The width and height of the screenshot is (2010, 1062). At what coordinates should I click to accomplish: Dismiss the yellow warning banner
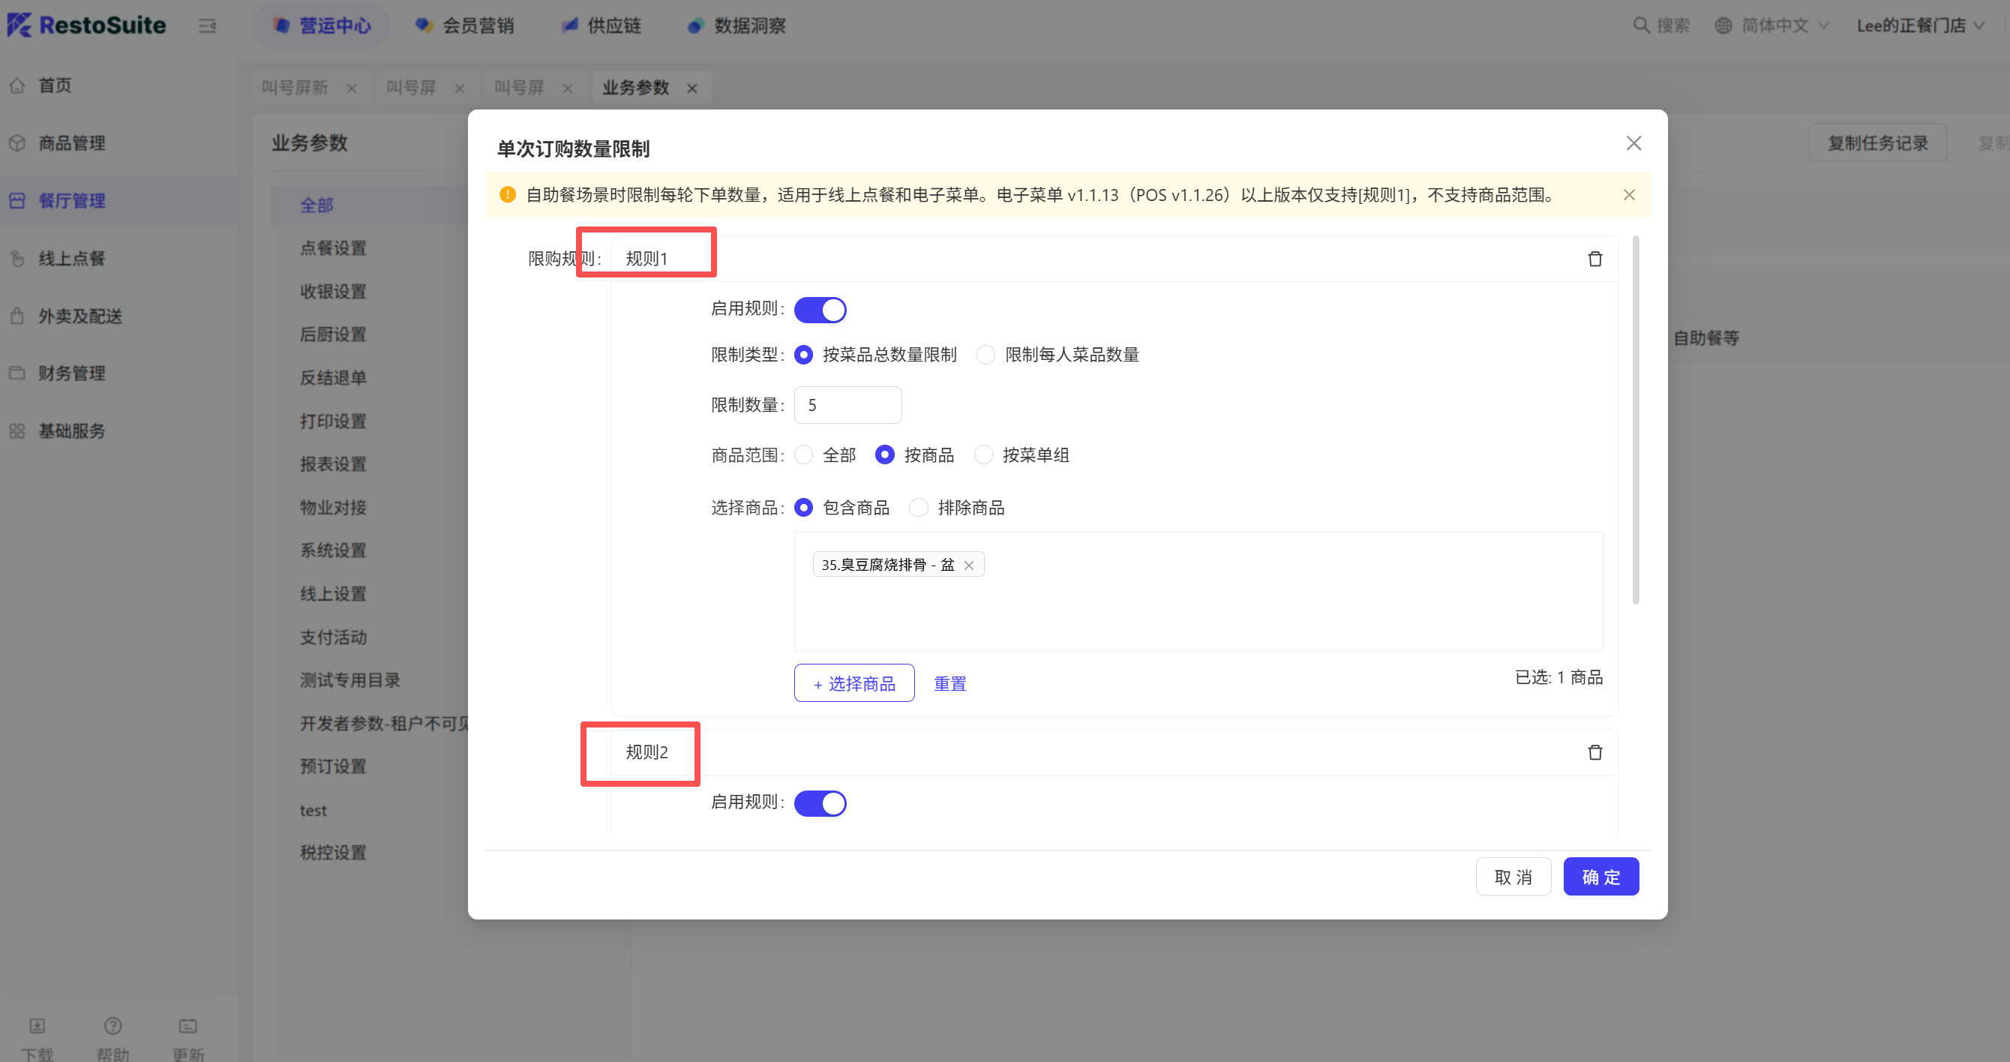[1628, 195]
